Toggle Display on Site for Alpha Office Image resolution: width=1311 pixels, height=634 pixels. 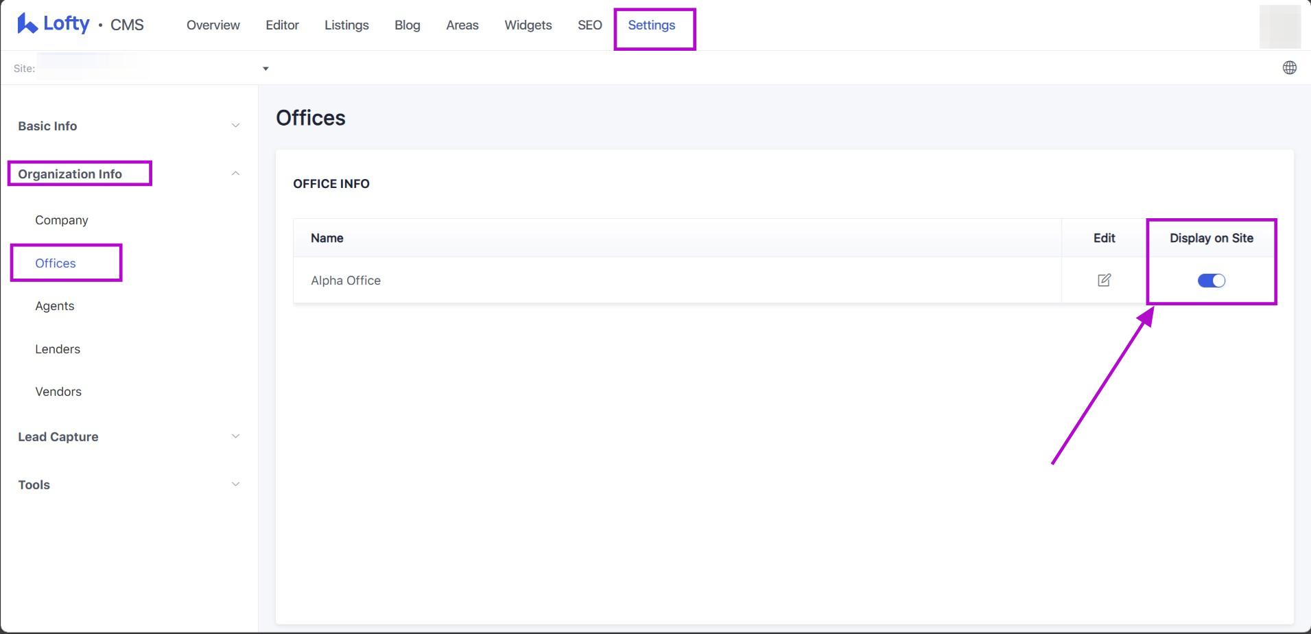click(x=1211, y=281)
